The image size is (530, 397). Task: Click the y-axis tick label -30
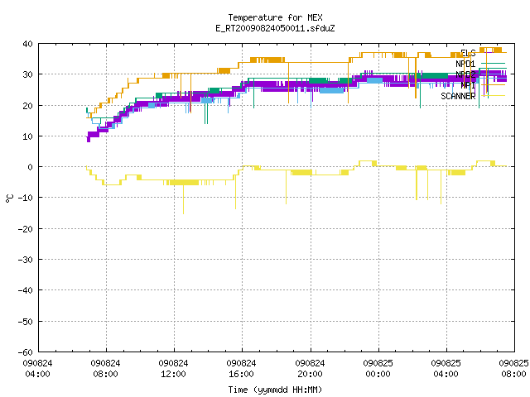(26, 259)
